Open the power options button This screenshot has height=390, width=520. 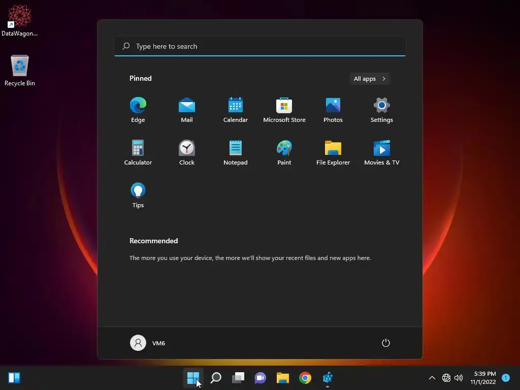click(x=386, y=343)
